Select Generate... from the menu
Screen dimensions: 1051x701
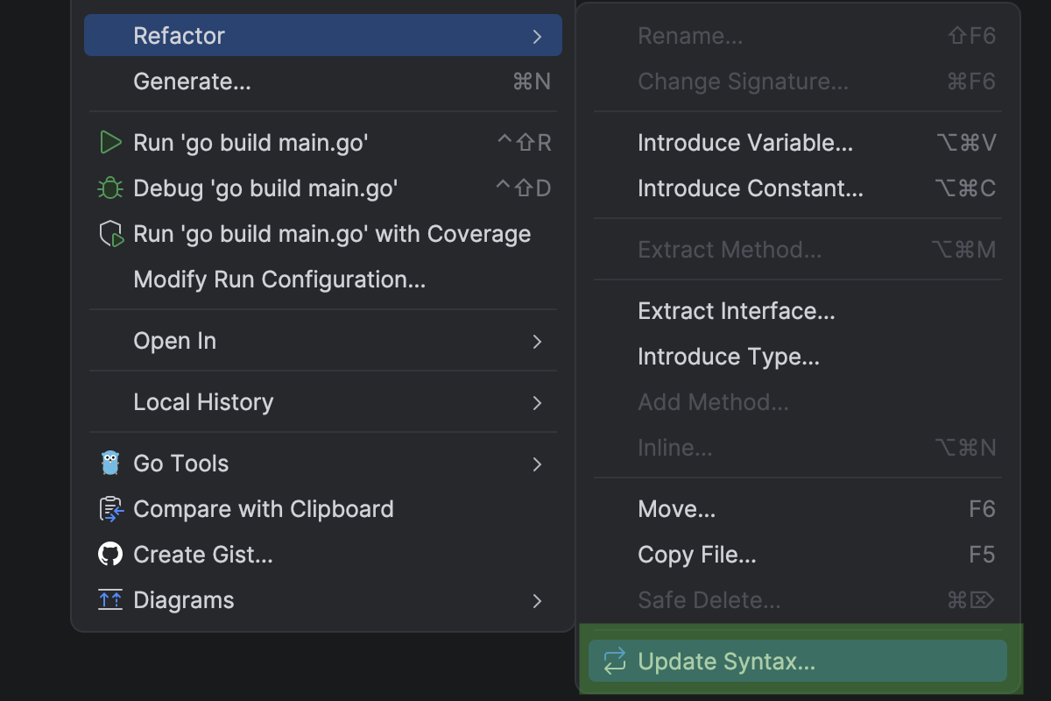(193, 81)
